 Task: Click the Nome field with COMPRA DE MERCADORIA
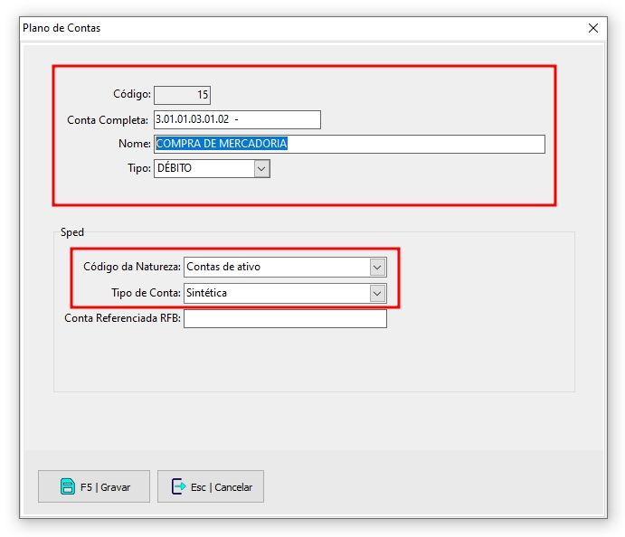tap(349, 144)
